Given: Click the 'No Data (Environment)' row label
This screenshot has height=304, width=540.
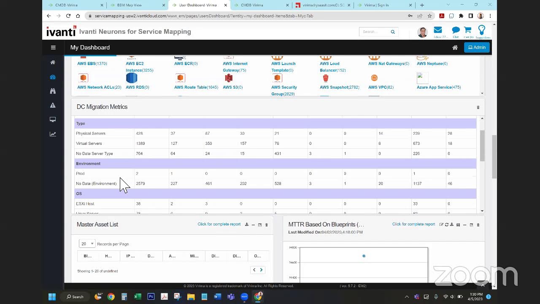Looking at the screenshot, I should 96,184.
